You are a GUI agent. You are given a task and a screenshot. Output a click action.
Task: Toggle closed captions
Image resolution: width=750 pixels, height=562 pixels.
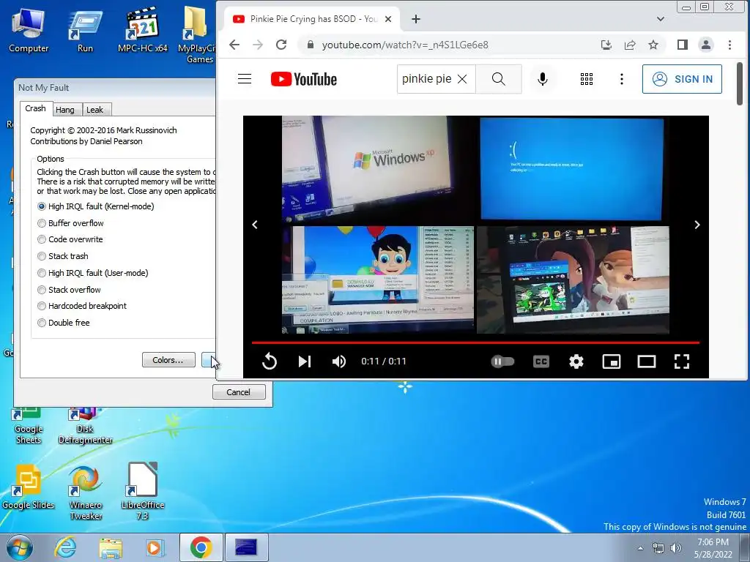[x=541, y=361]
